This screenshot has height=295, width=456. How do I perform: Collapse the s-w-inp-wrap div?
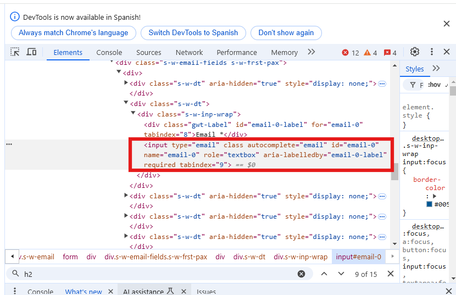coord(133,113)
